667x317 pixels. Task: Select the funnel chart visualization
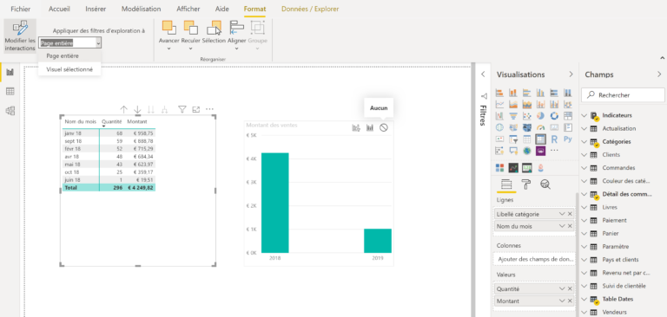513,115
